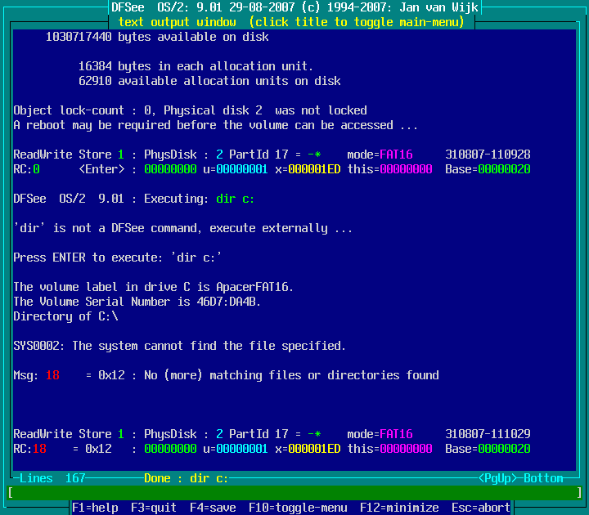The image size is (589, 515).
Task: Click the red RC:18 return code
Action: (29, 449)
